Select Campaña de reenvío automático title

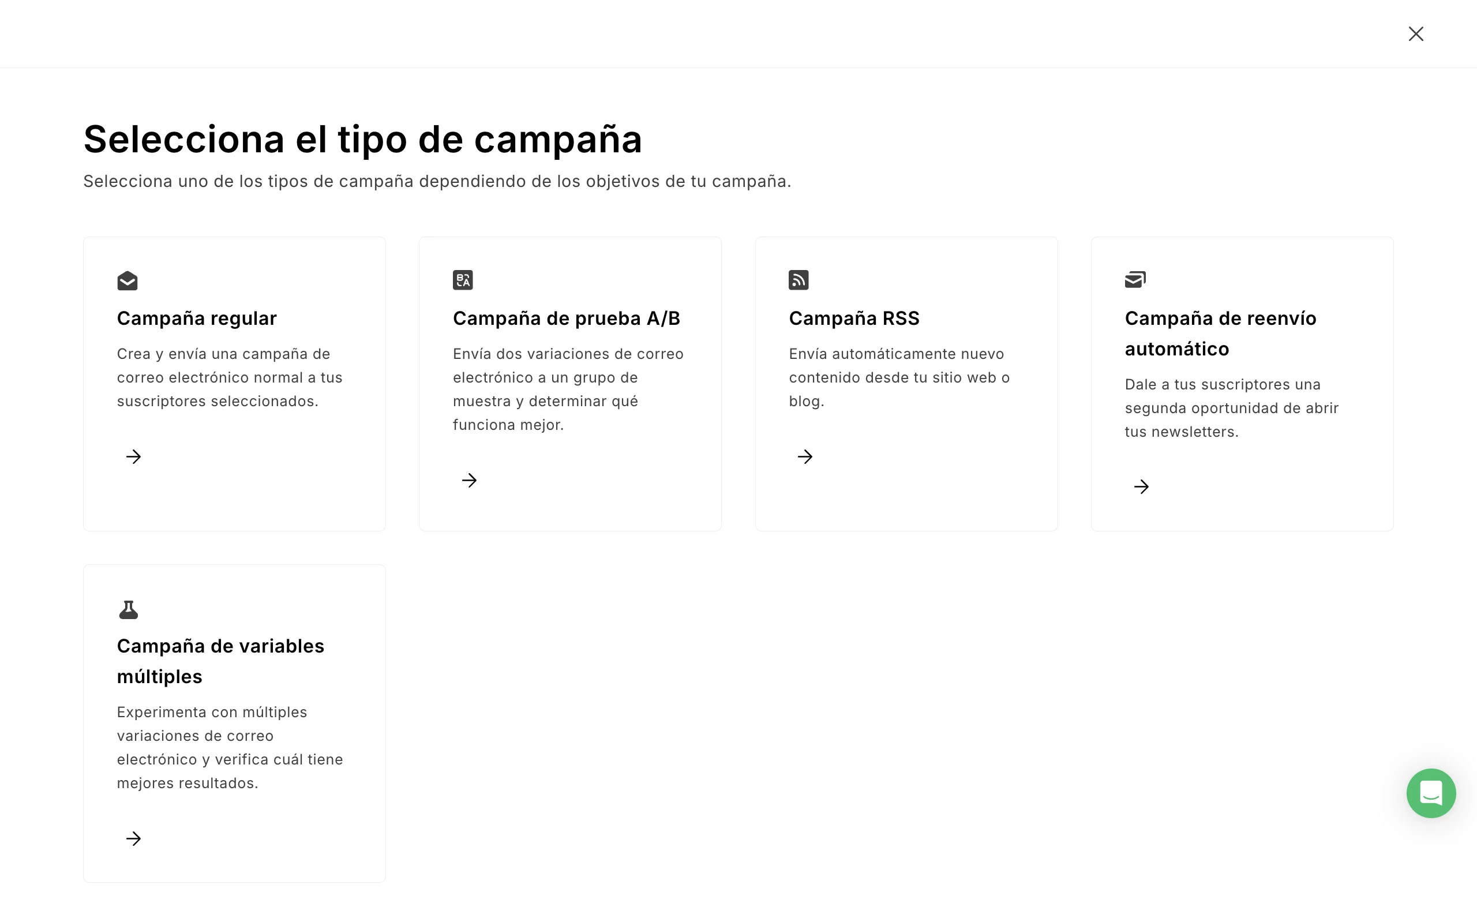coord(1220,333)
